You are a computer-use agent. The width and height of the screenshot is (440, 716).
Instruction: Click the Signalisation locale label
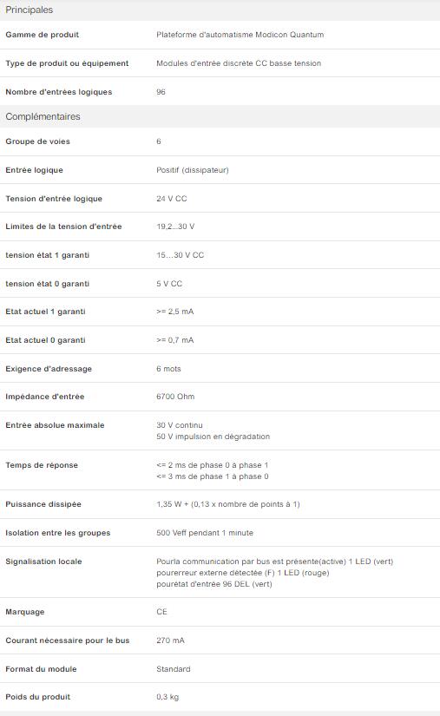(x=43, y=562)
